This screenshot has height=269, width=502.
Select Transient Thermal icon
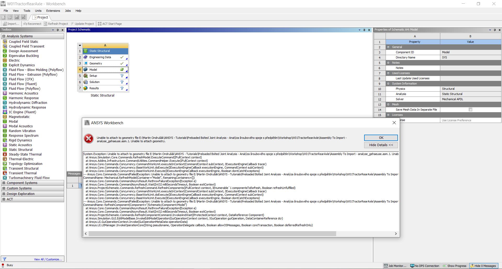coord(5,173)
